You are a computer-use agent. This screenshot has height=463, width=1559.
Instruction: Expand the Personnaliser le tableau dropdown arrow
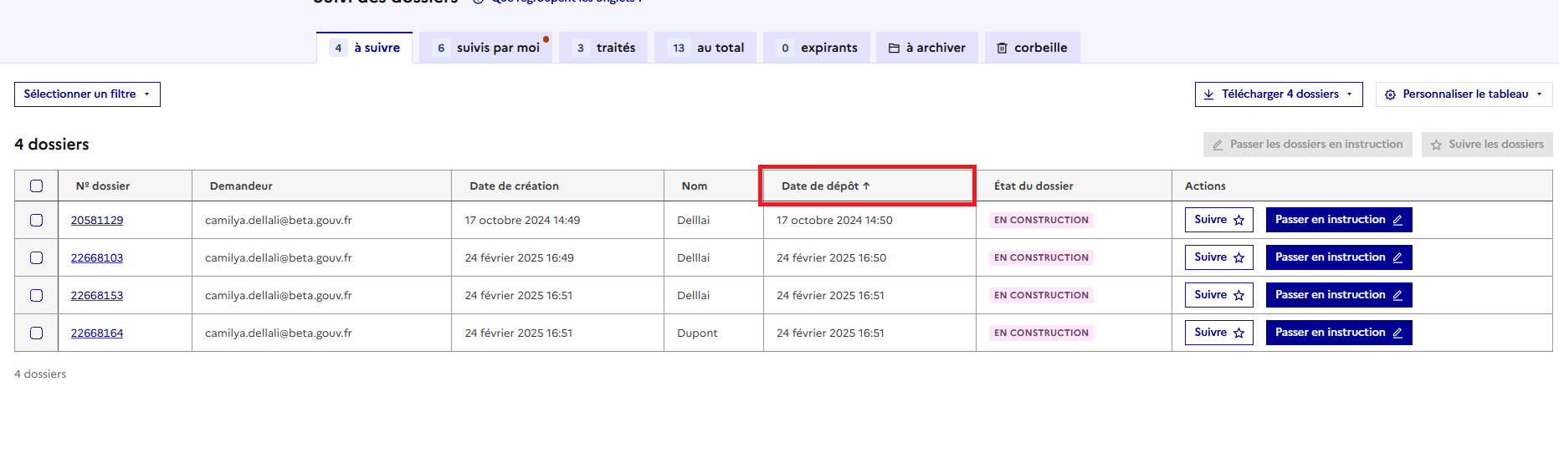pos(1539,94)
